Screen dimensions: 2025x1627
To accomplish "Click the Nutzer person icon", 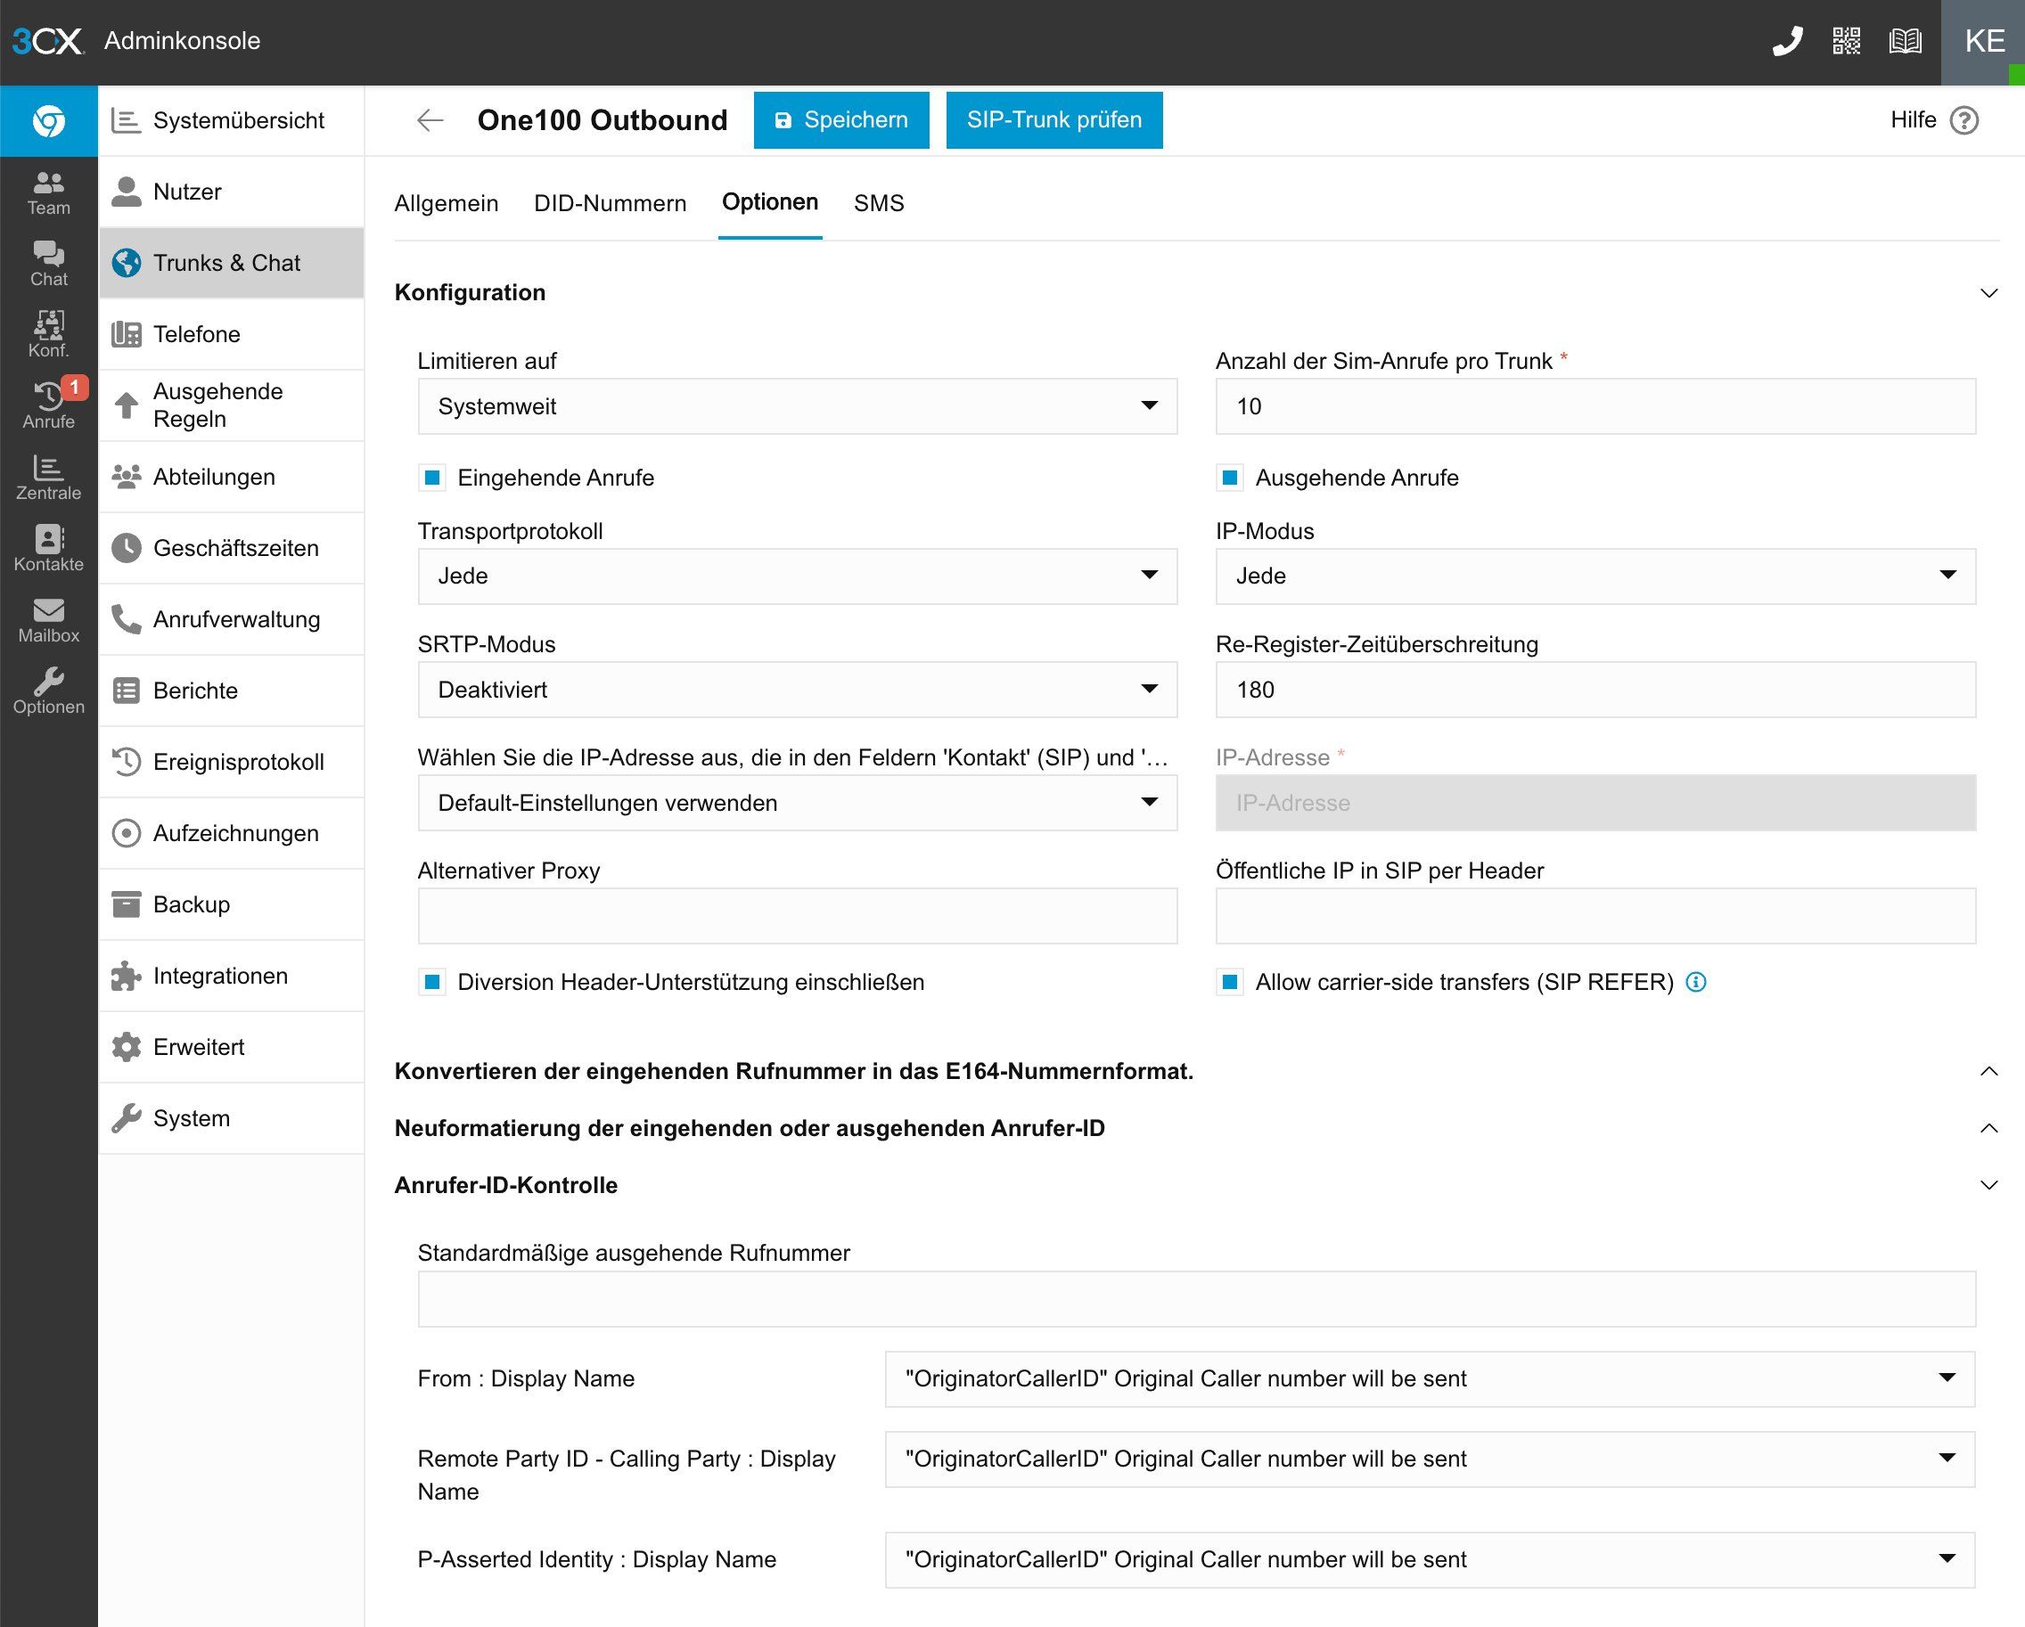I will point(126,192).
